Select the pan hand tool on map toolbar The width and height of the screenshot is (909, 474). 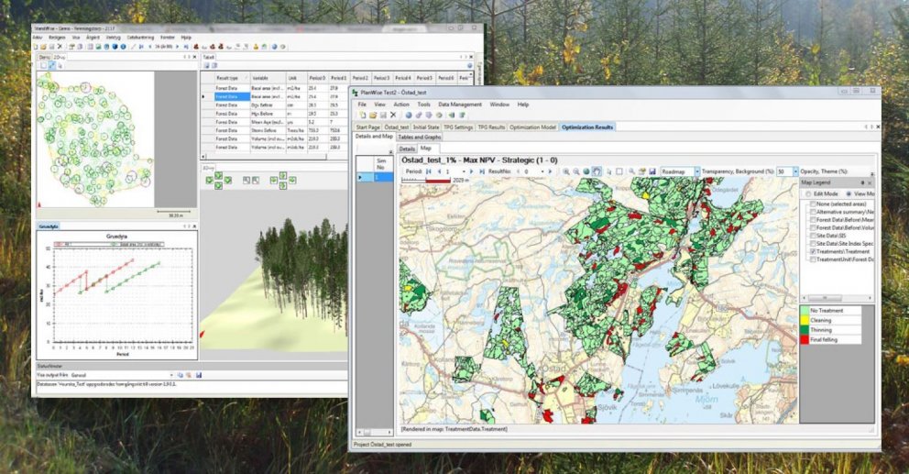point(597,171)
